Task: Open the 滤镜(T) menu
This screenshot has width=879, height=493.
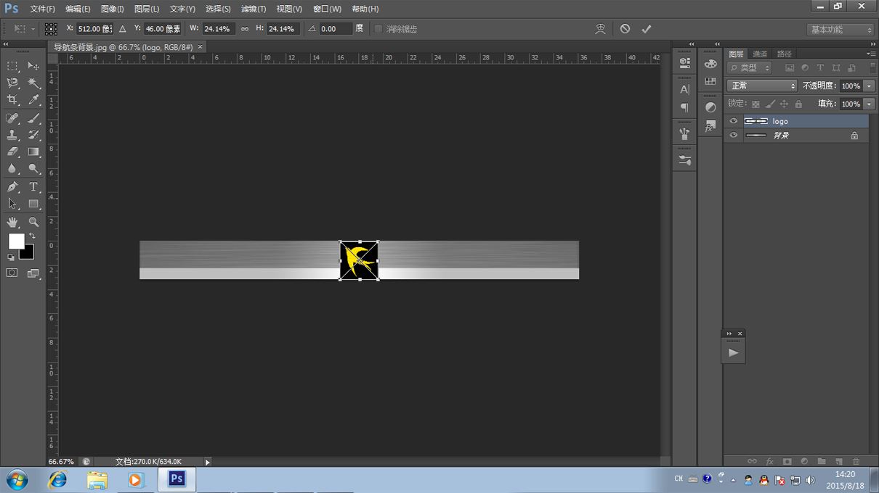Action: pos(253,9)
